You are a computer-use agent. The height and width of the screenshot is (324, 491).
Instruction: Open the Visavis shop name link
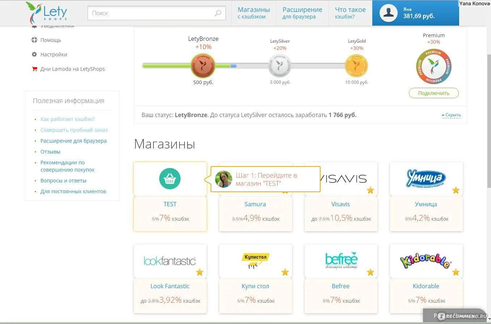point(340,204)
